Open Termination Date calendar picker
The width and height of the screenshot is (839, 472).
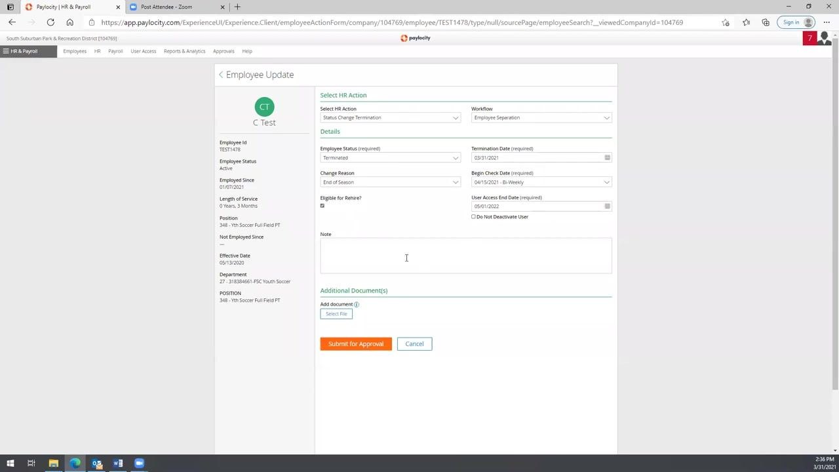click(x=607, y=158)
